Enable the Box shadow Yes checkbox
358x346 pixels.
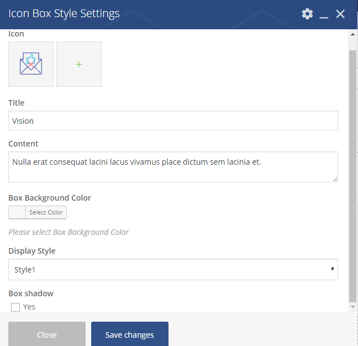pyautogui.click(x=15, y=307)
